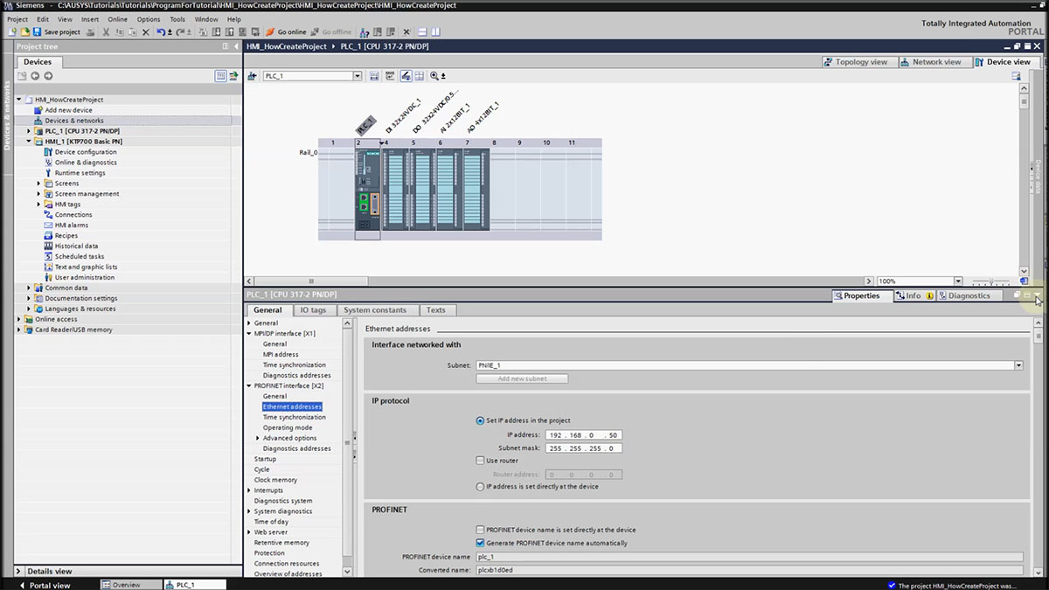The image size is (1049, 590).
Task: Click the Open project toolbar icon
Action: (x=24, y=31)
